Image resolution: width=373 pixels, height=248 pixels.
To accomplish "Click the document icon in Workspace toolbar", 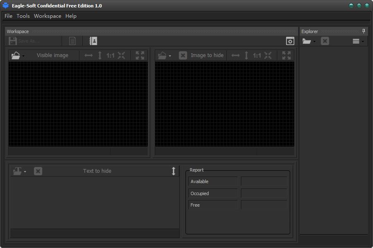I will (72, 41).
